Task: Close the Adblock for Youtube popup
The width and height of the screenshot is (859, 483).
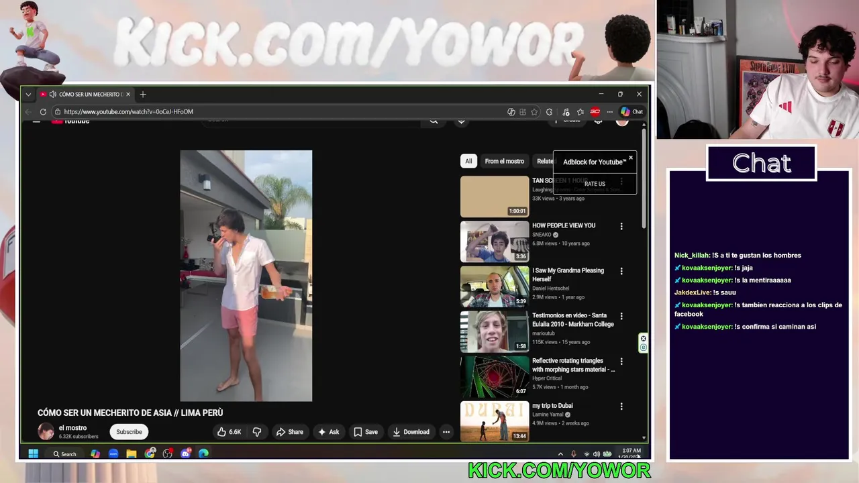Action: 631,158
